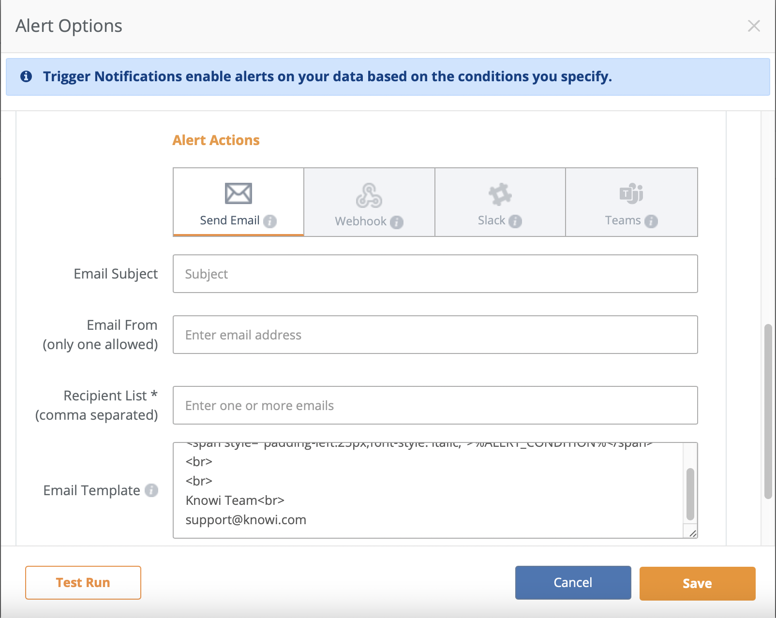Viewport: 776px width, 618px height.
Task: Click the Email Template scrollbar
Action: 689,493
